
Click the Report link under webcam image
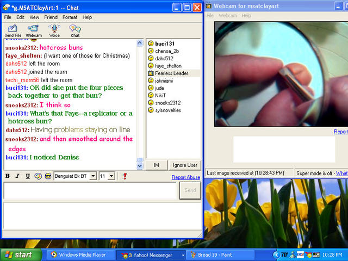click(341, 132)
